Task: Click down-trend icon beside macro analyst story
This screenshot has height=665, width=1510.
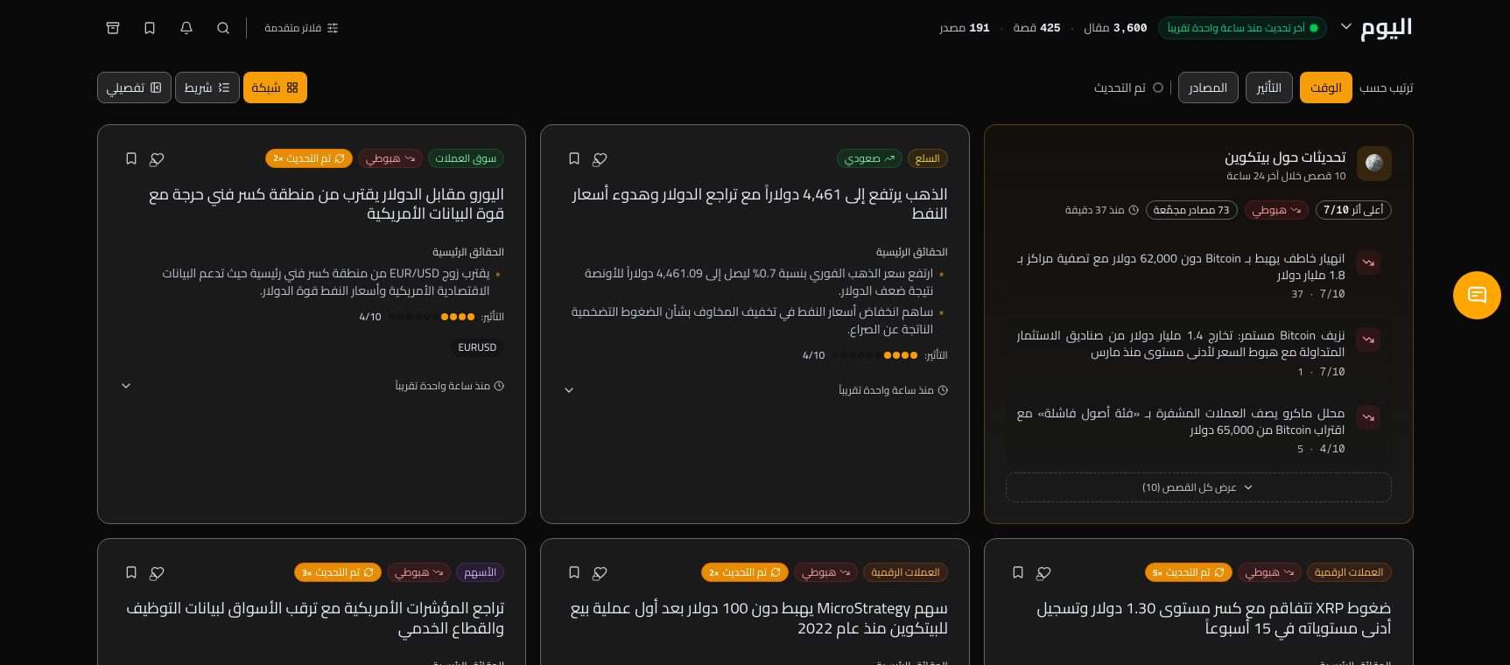Action: [x=1368, y=416]
